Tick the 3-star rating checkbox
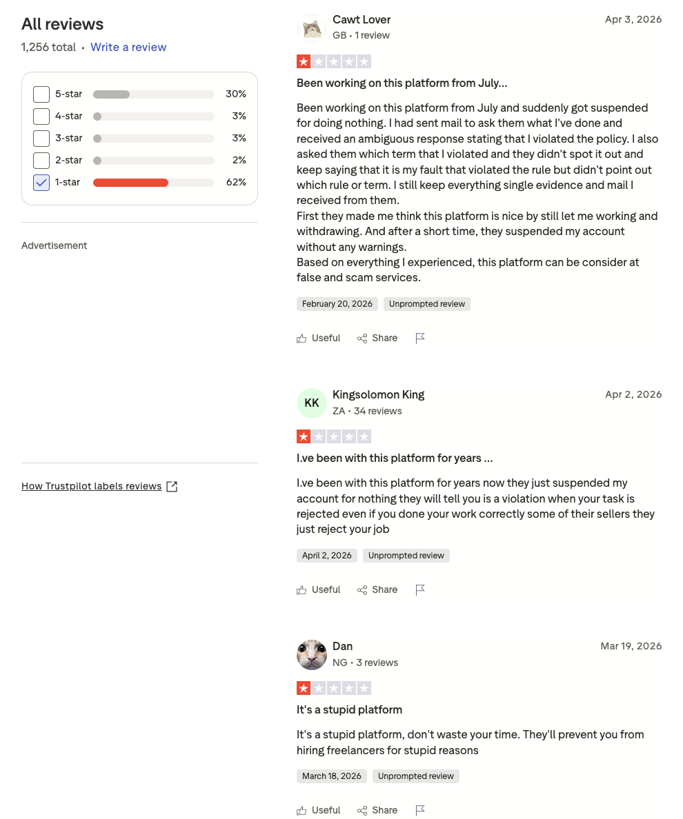Viewport: 683px width, 819px height. [x=41, y=139]
